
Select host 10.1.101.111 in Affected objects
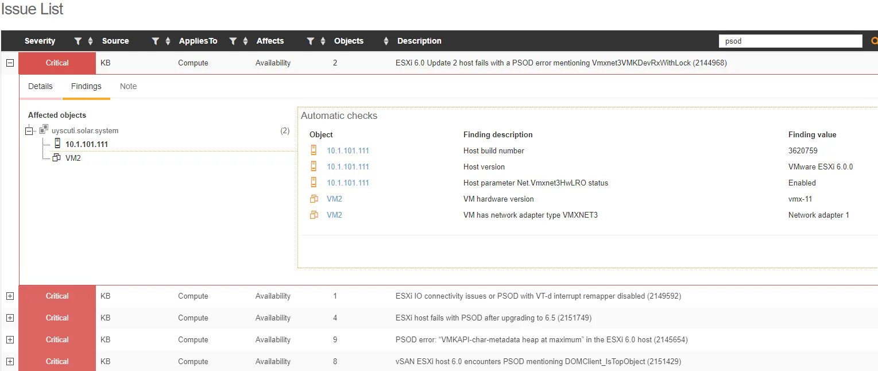click(x=86, y=144)
